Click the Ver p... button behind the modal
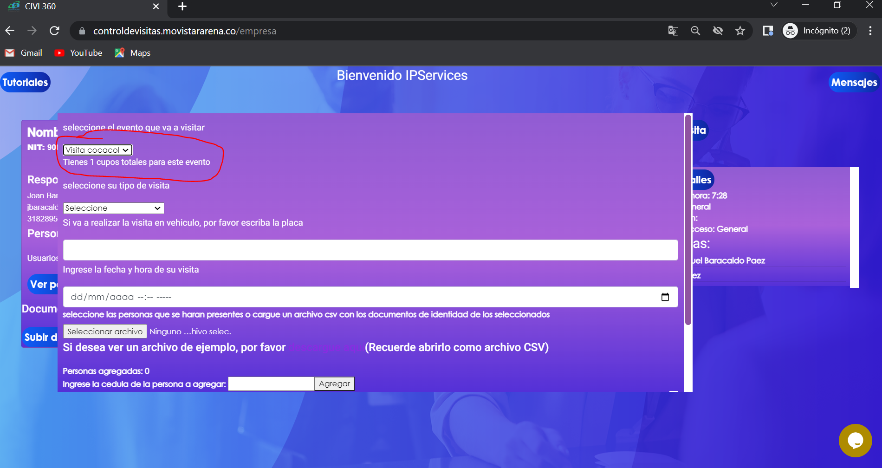Image resolution: width=882 pixels, height=468 pixels. pos(43,284)
